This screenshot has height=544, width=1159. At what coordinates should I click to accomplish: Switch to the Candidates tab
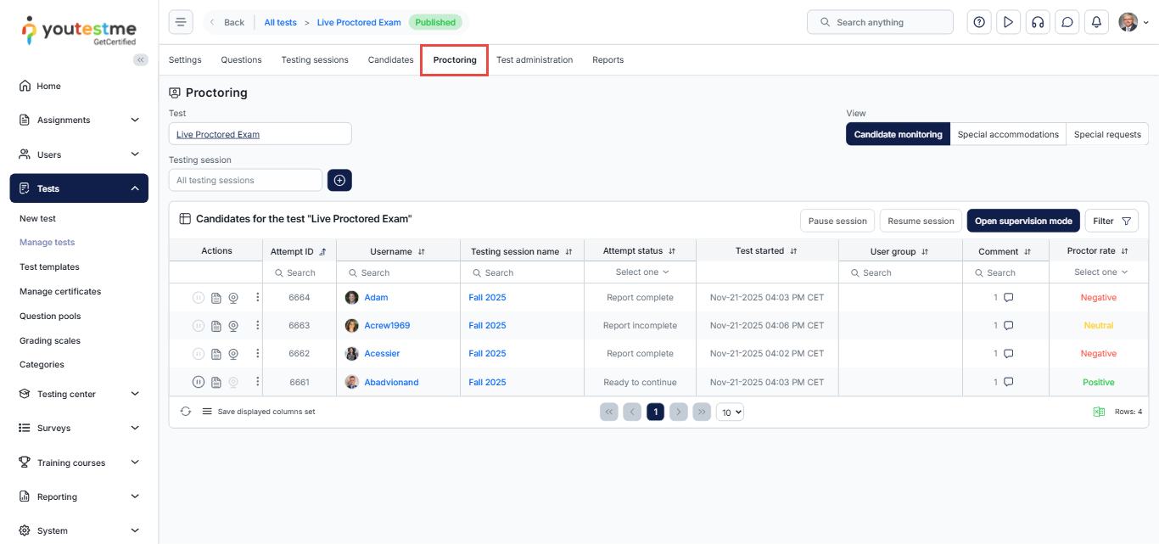point(390,60)
